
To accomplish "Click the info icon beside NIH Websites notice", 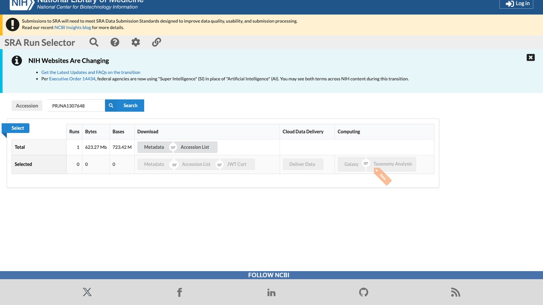I will tap(17, 61).
